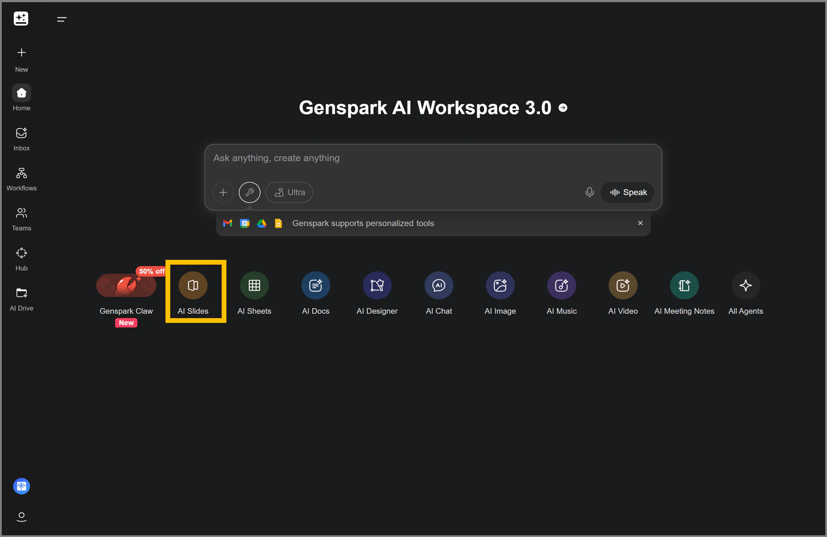Click the arrow next to Workspace 3.0 title
This screenshot has height=537, width=827.
click(x=563, y=108)
